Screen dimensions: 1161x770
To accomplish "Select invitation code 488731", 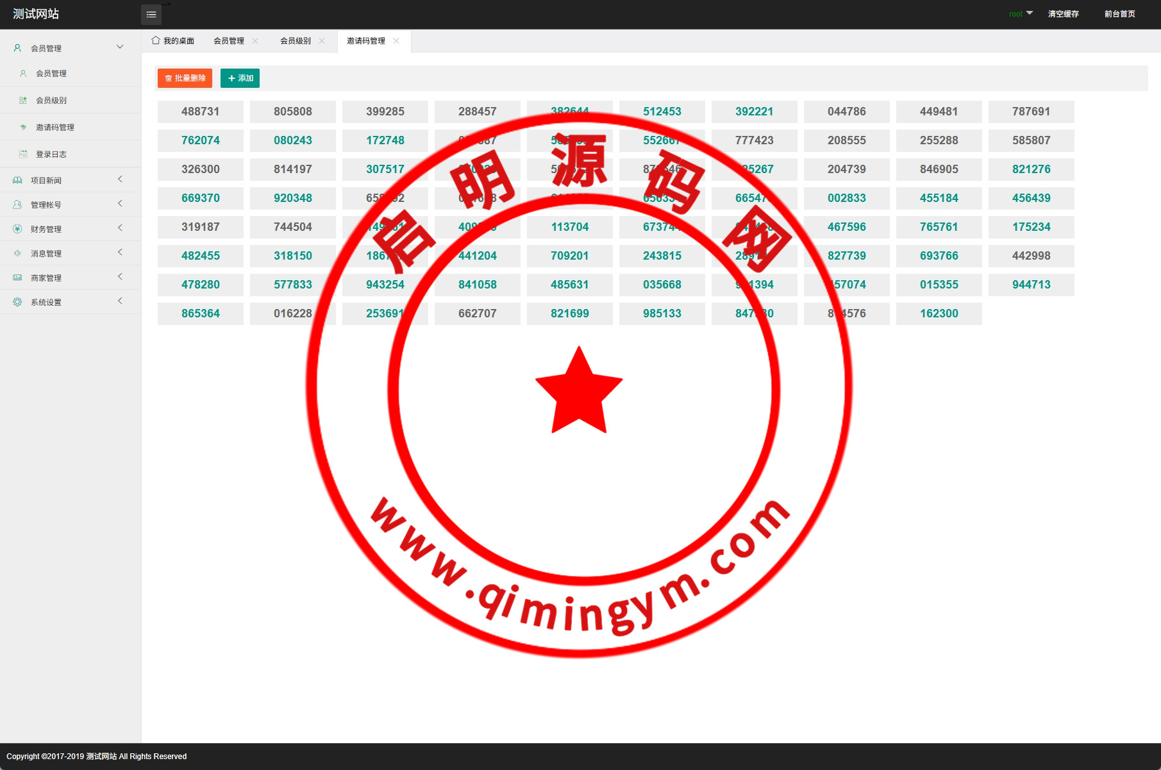I will pos(201,112).
